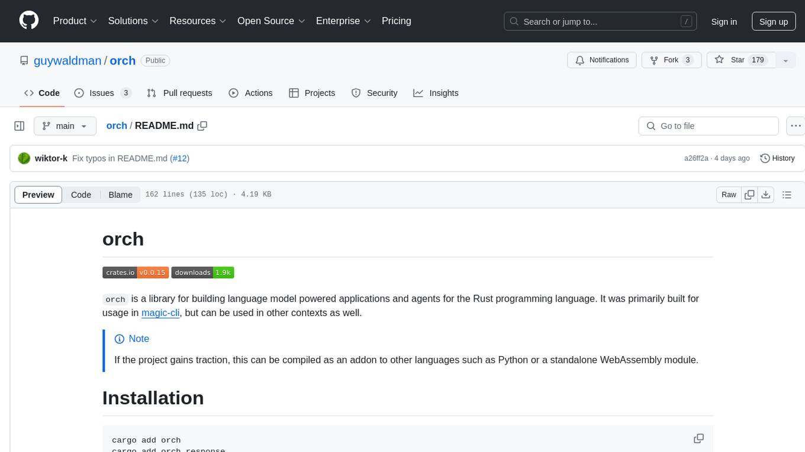Switch to the Actions tab
The width and height of the screenshot is (805, 452).
[x=250, y=93]
